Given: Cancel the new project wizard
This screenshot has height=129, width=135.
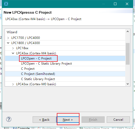Looking at the screenshot, I should [x=118, y=119].
